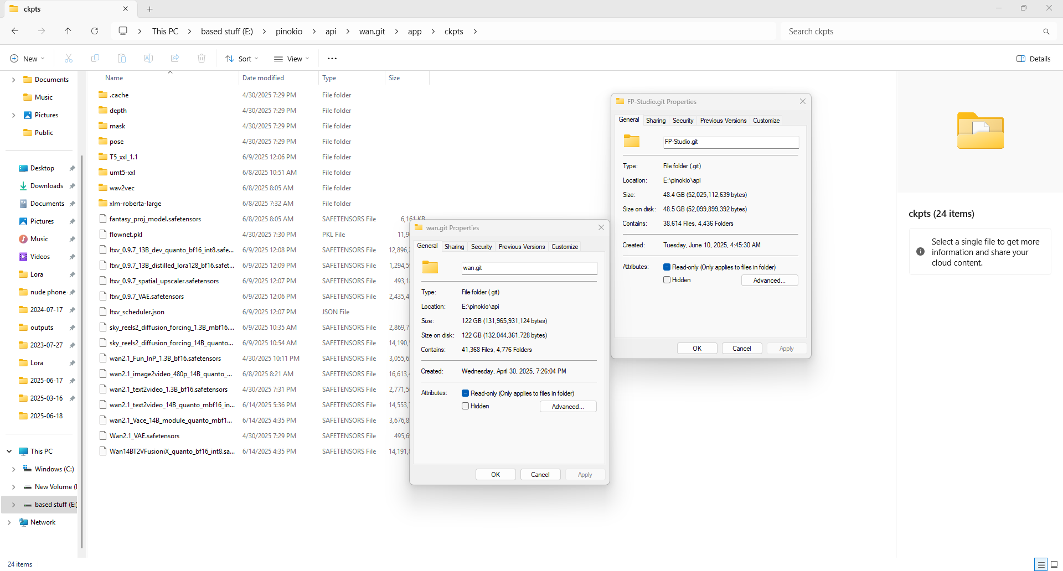Click OK in wan.git Properties

pos(496,475)
